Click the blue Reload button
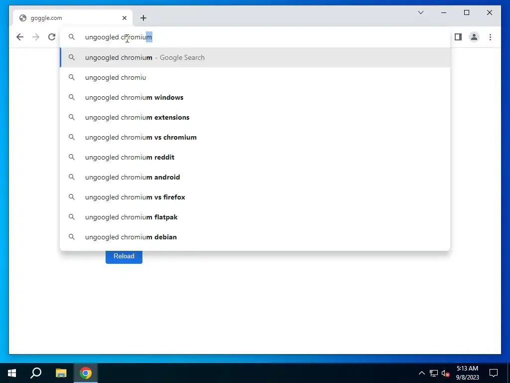This screenshot has height=383, width=510. tap(124, 257)
